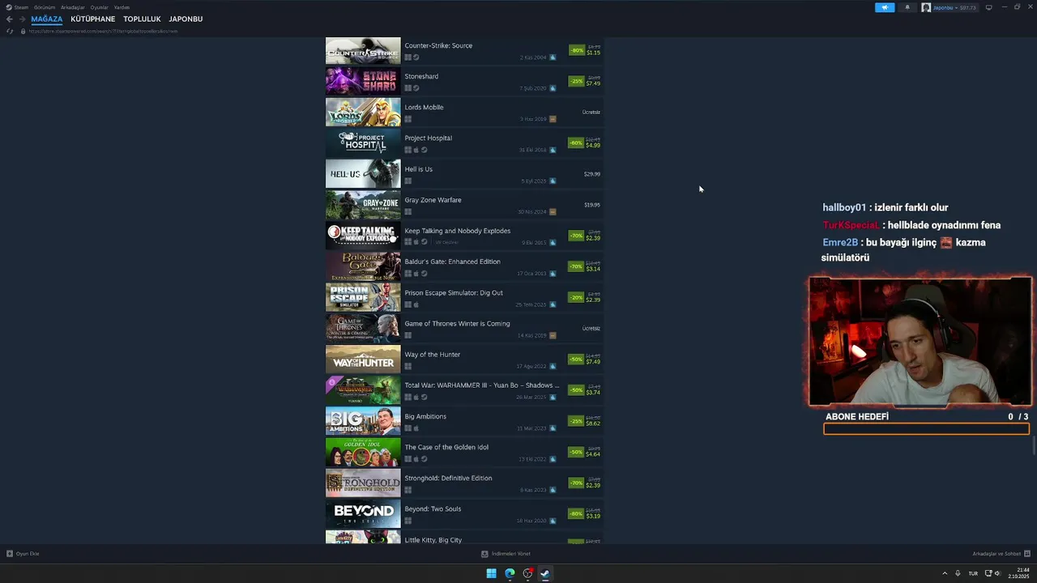
Task: Switch to the MAĞAZA tab
Action: point(47,19)
